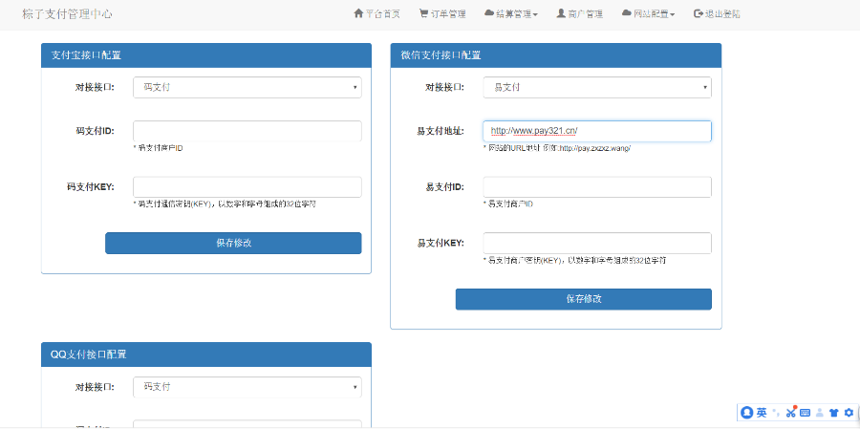860x429 pixels.
Task: Click the 码支付通信密钥(KEY) hint text
Action: [x=225, y=204]
